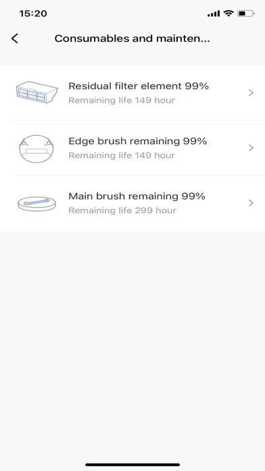Tap the filter element illustration icon

point(37,92)
